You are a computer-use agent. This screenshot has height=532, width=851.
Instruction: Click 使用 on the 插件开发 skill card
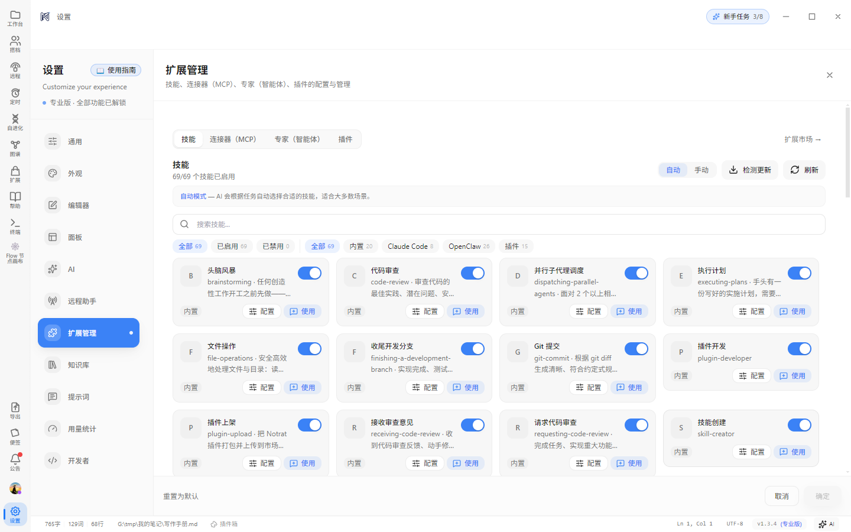[792, 376]
